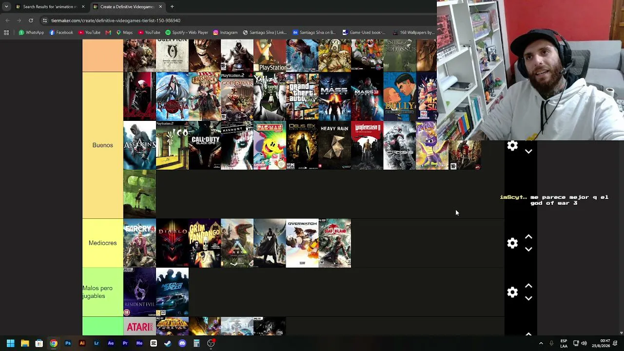The height and width of the screenshot is (351, 624).
Task: Open Calculator from the taskbar
Action: [x=196, y=343]
